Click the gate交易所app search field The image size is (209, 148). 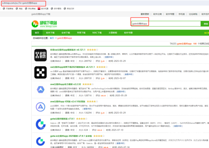click(166, 24)
